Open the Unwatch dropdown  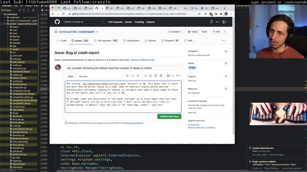(176, 32)
